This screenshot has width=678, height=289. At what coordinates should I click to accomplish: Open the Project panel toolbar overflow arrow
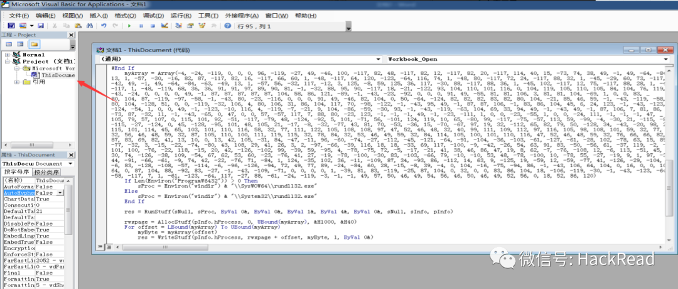pos(73,46)
